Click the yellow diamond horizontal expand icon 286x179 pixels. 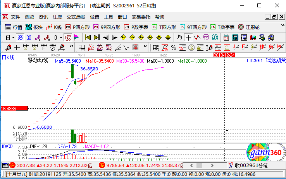click(141, 38)
